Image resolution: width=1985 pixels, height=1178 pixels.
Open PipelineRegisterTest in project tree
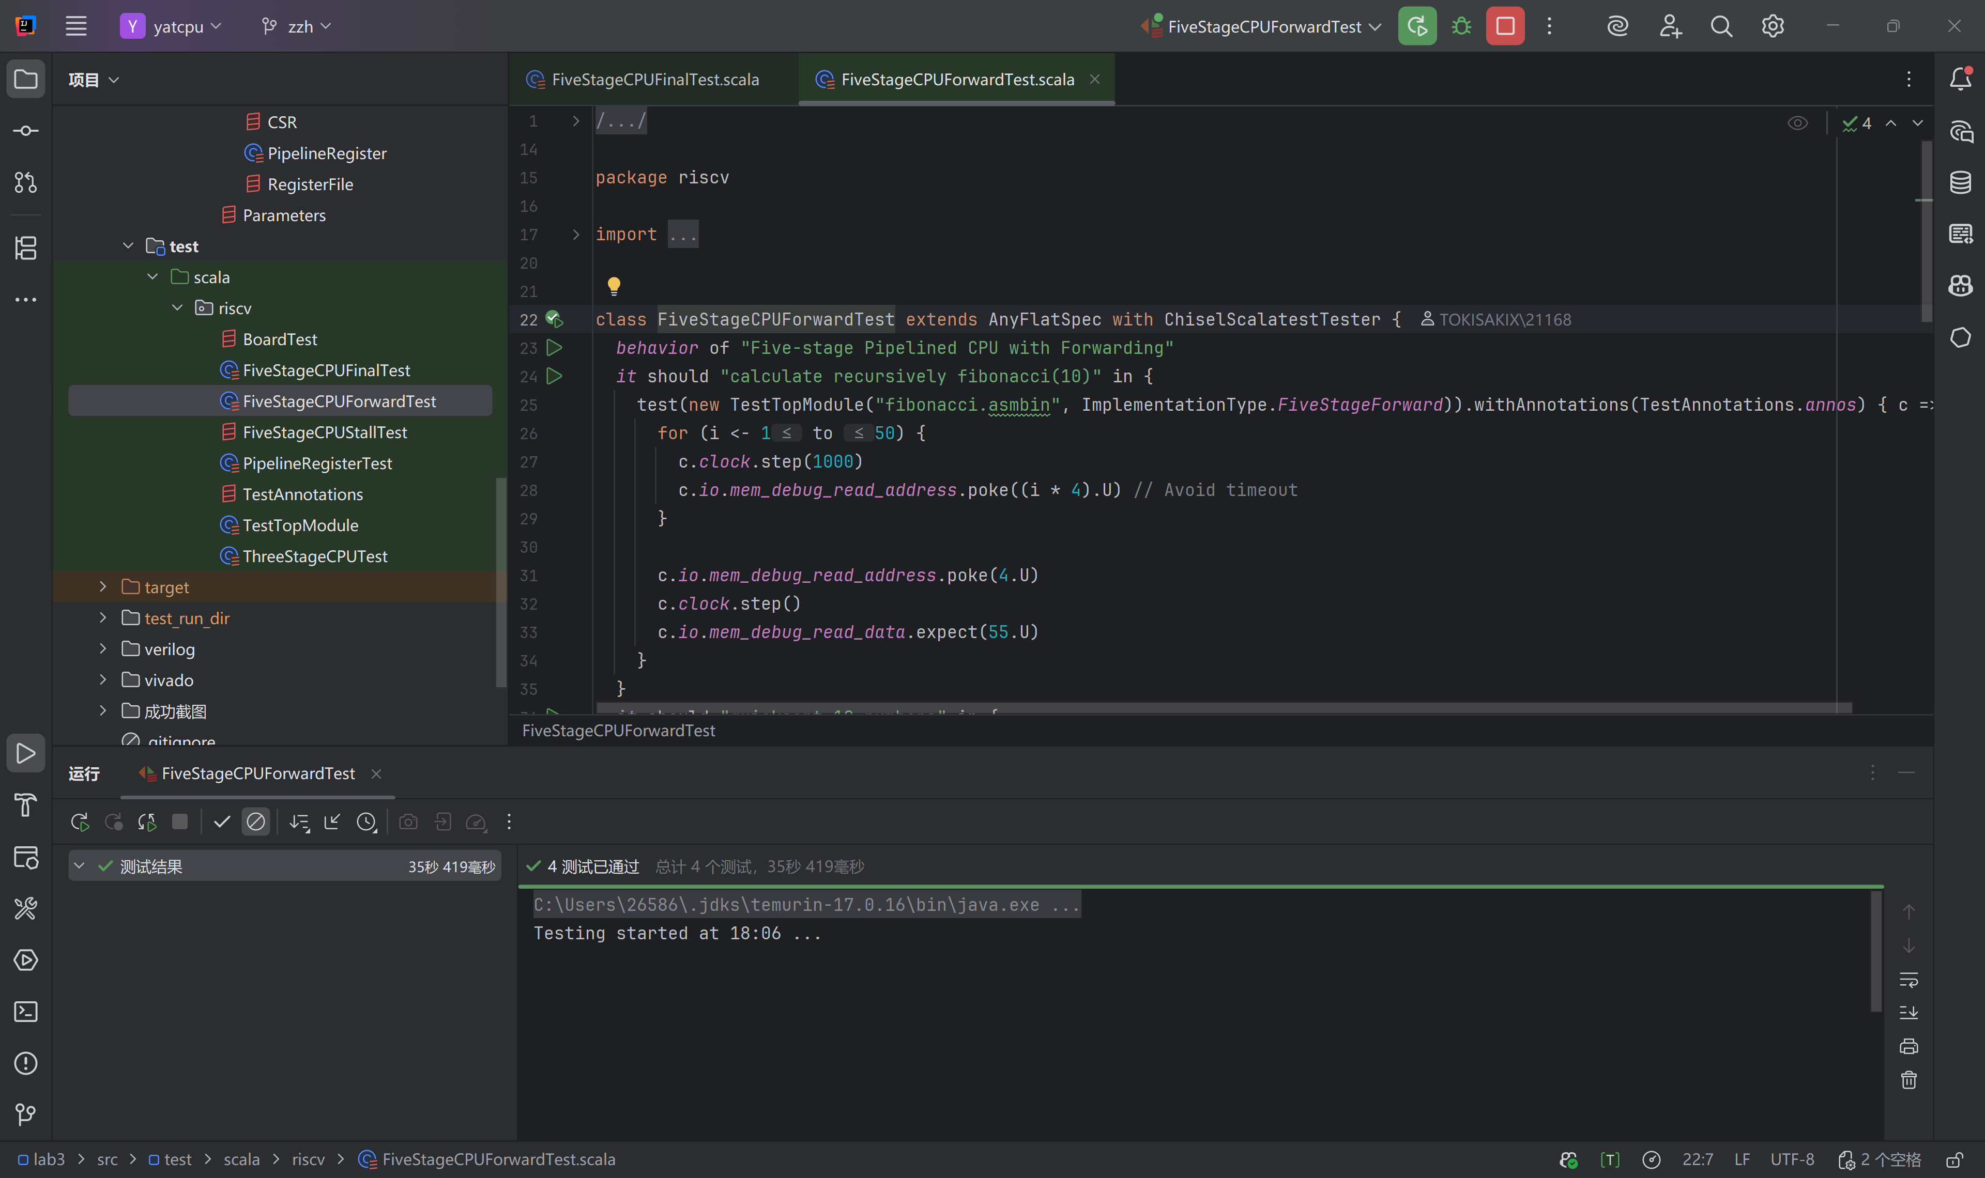tap(317, 463)
